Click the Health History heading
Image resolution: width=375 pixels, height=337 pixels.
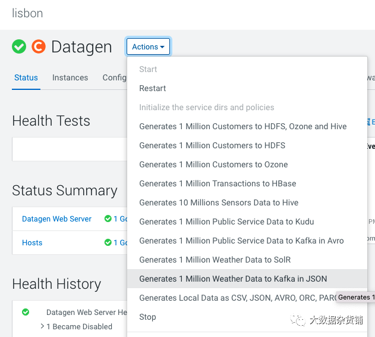[56, 284]
